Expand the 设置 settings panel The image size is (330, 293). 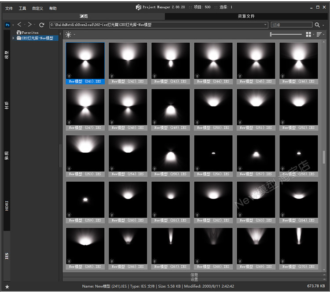(x=194, y=279)
